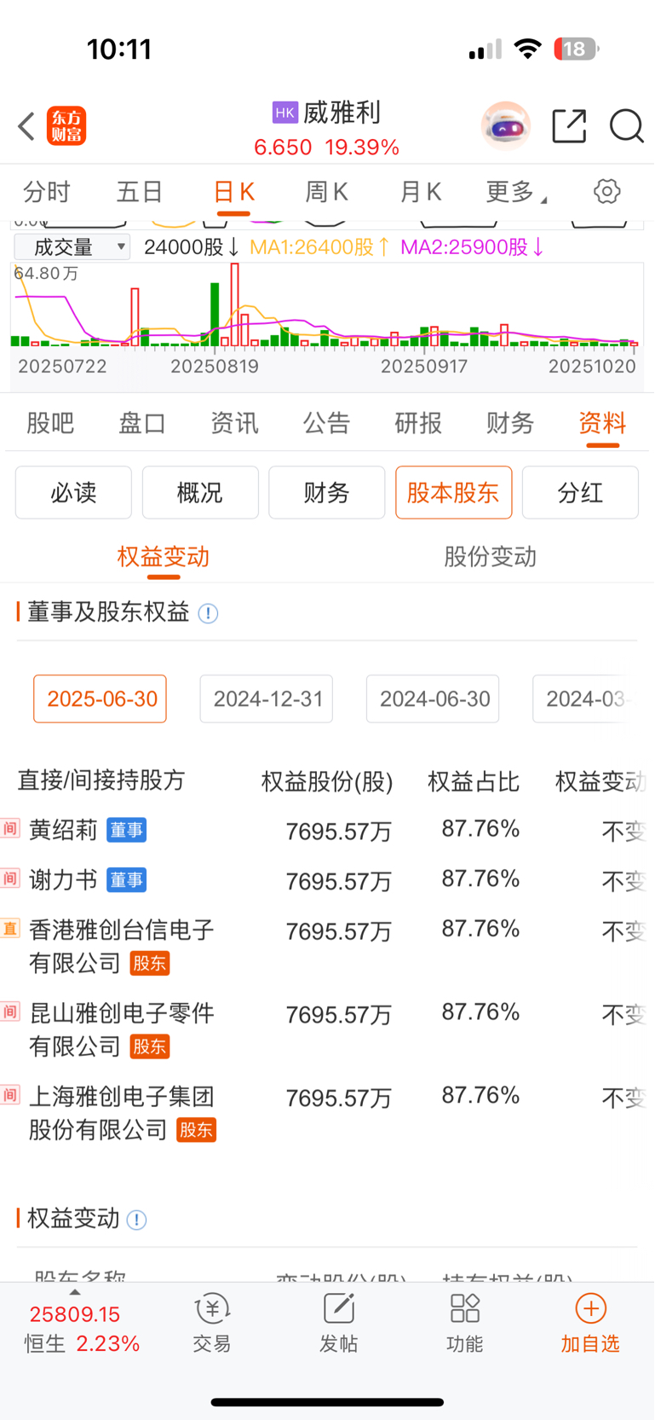Open the search magnifier icon

click(x=626, y=126)
